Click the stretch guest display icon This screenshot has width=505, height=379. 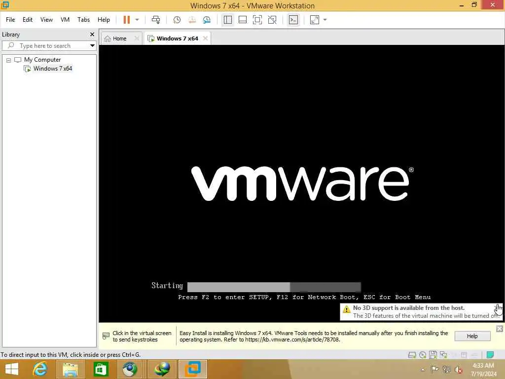tap(314, 20)
